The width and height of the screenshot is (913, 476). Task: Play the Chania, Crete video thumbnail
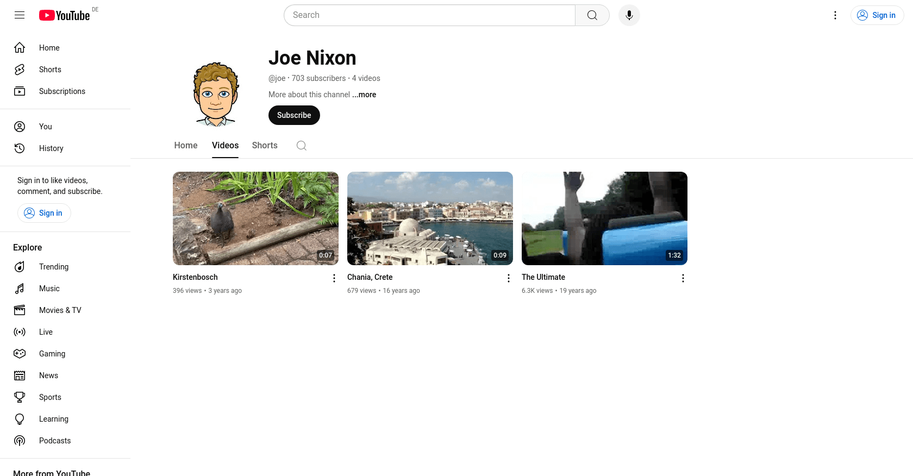430,218
